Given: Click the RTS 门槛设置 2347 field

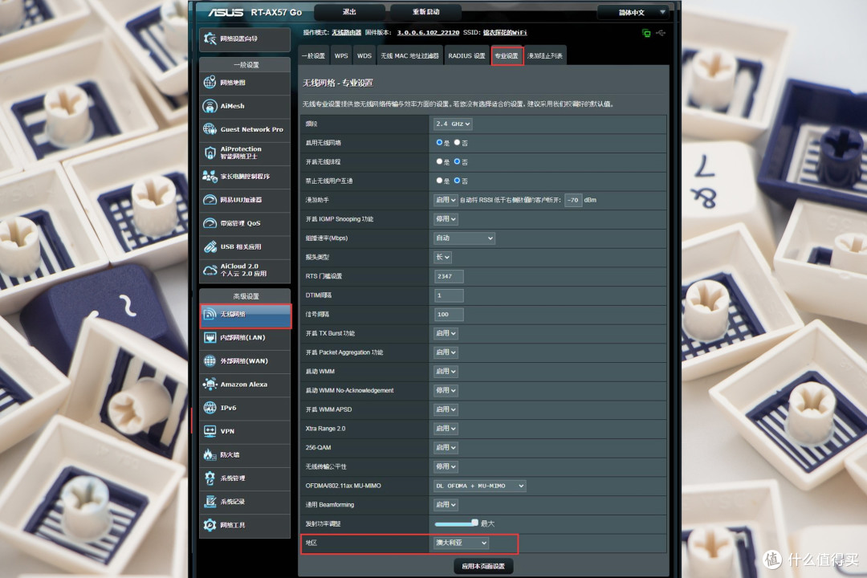Looking at the screenshot, I should click(449, 276).
